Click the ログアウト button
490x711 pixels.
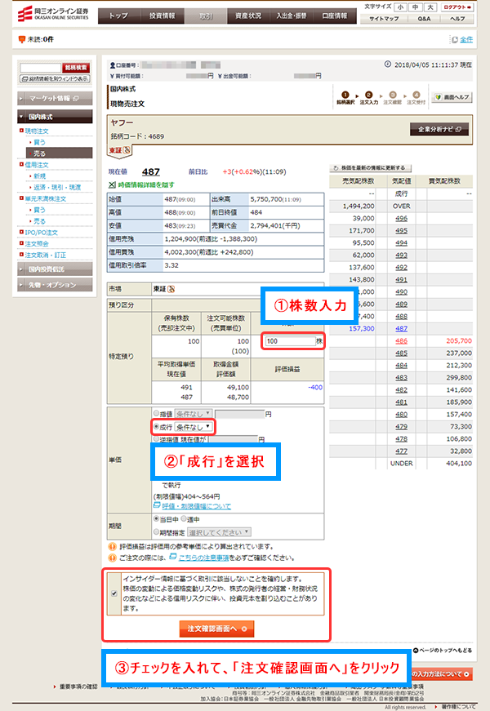click(x=457, y=7)
